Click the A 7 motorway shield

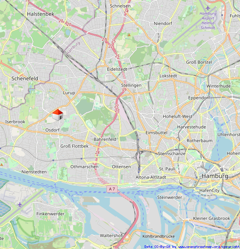pos(112,189)
